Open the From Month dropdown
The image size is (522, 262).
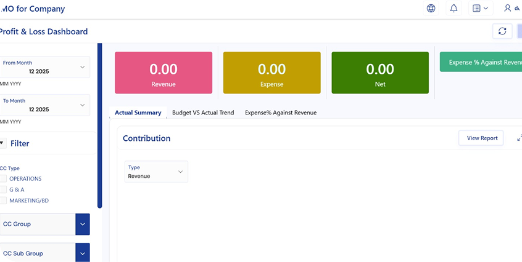(x=82, y=67)
